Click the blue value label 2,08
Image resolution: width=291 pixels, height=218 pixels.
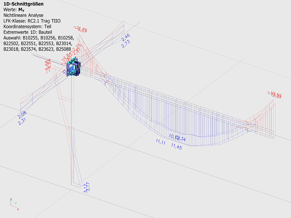[x=22, y=115]
